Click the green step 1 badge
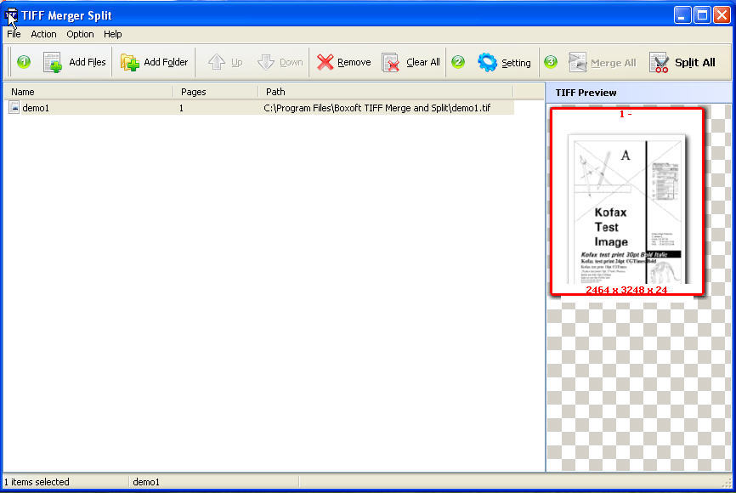Screen dimensions: 736x493 pyautogui.click(x=24, y=61)
